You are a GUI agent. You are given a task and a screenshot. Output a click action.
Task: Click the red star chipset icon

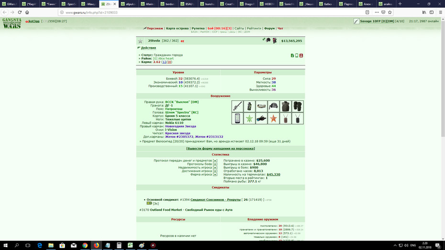pyautogui.click(x=273, y=119)
